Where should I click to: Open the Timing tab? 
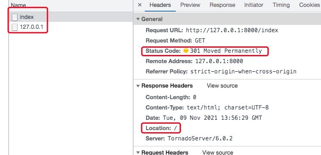[281, 5]
